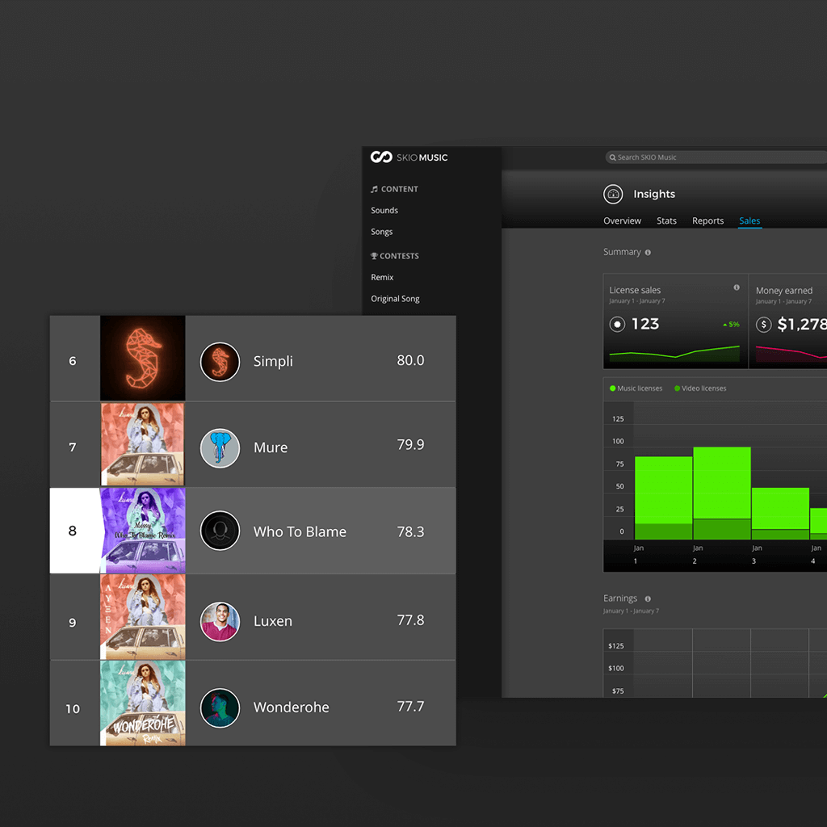Open the Simpli neon seahorse cover art
The width and height of the screenshot is (827, 827).
(142, 358)
